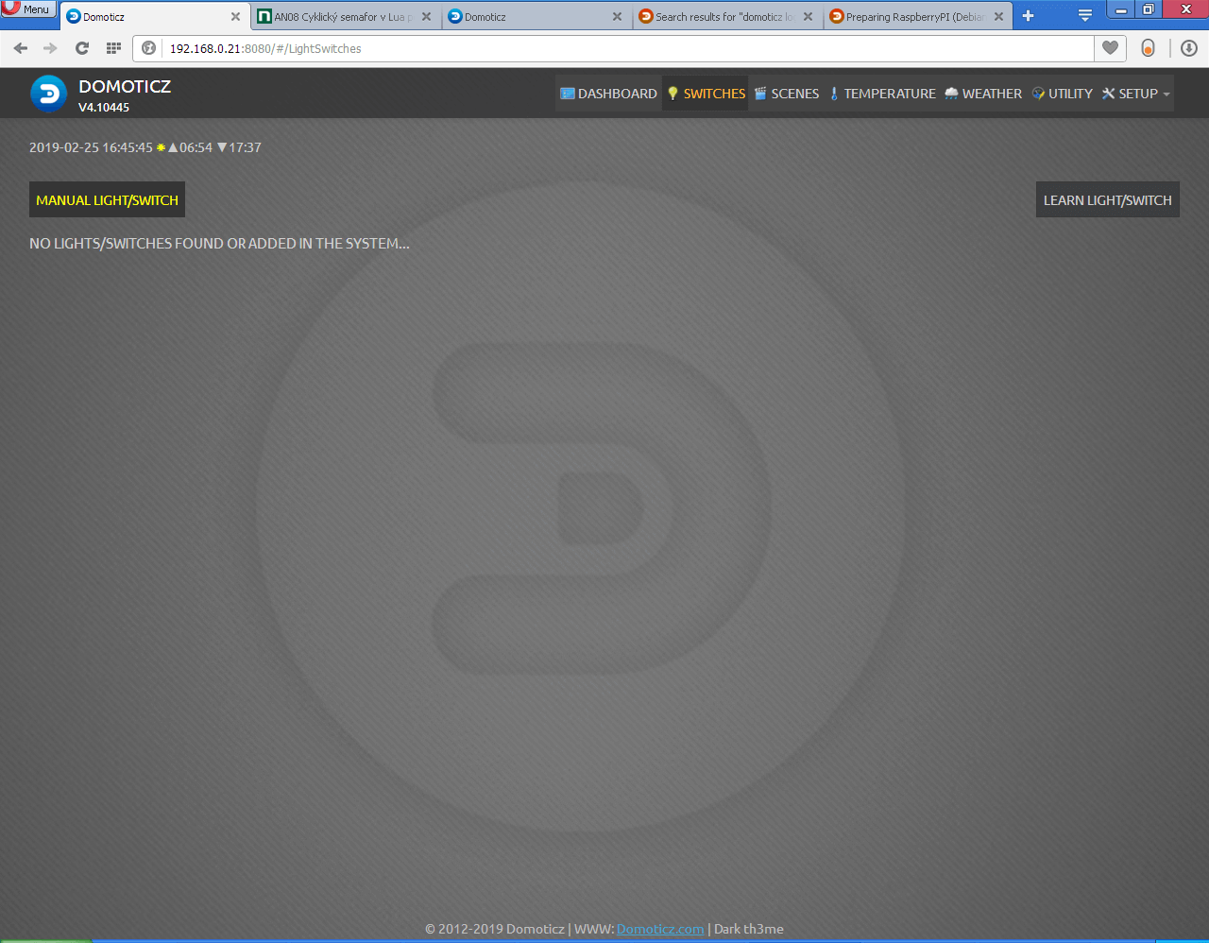The height and width of the screenshot is (943, 1209).
Task: Close the Search results tab
Action: coord(809,17)
